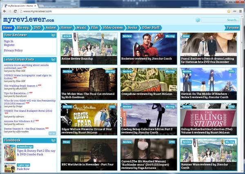Click the browser address bar
This screenshot has height=174, width=245.
pos(123,11)
